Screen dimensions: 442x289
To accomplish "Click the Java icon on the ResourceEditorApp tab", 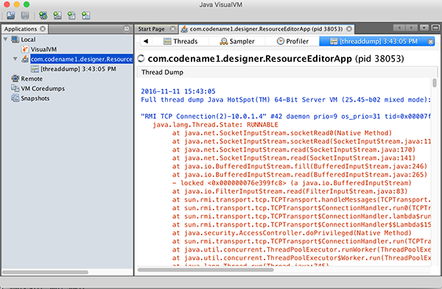I will (184, 29).
